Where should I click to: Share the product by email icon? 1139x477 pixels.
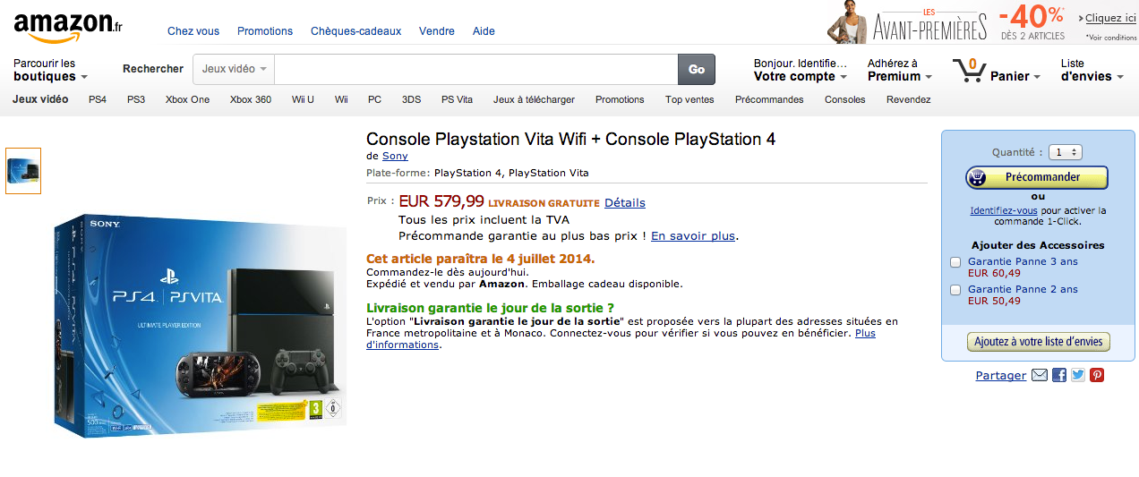[1040, 376]
